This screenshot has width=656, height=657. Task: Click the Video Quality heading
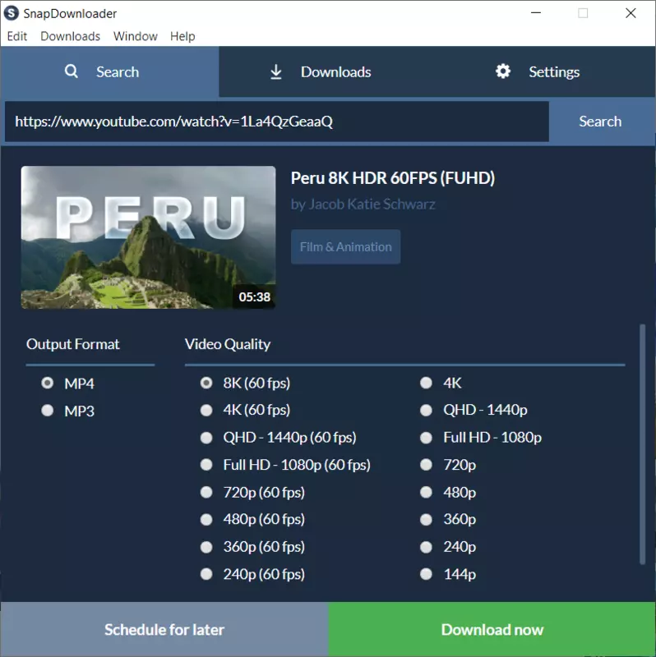point(228,344)
